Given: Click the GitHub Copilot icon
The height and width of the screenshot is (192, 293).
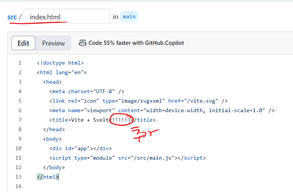Looking at the screenshot, I should pyautogui.click(x=83, y=43).
